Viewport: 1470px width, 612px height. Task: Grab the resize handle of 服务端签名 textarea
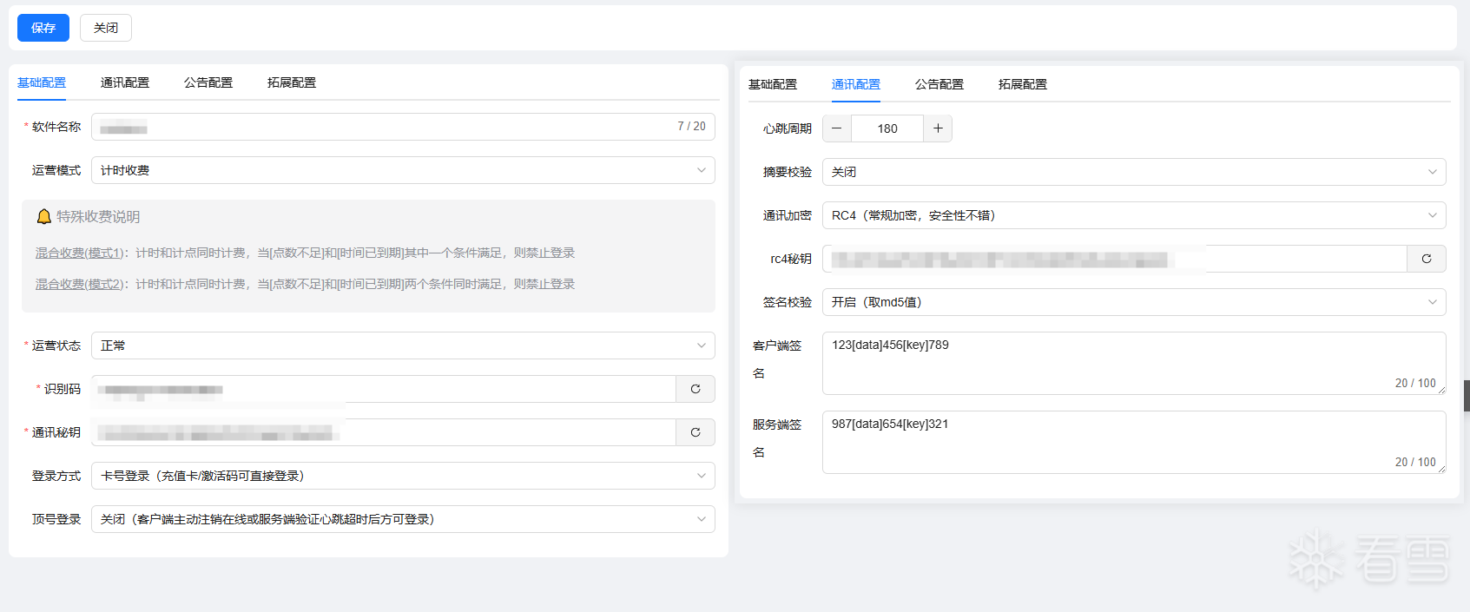pyautogui.click(x=1441, y=469)
